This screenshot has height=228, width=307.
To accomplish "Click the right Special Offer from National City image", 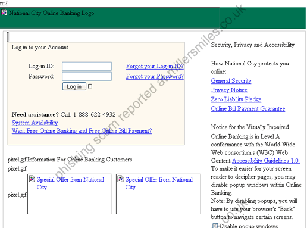I will click(158, 194).
